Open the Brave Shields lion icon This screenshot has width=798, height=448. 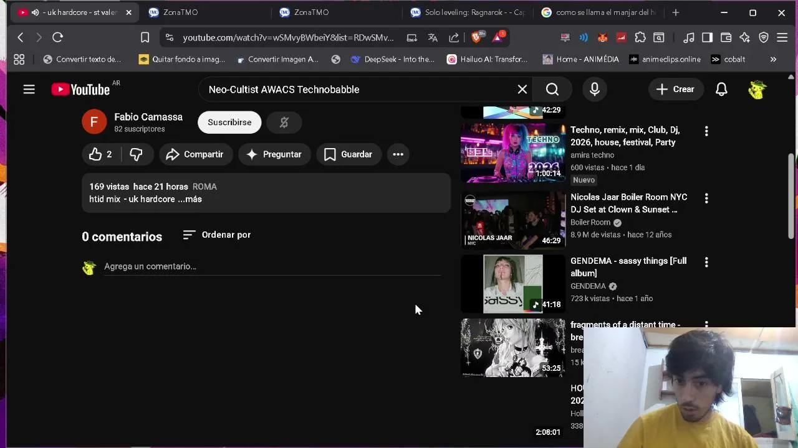[477, 37]
